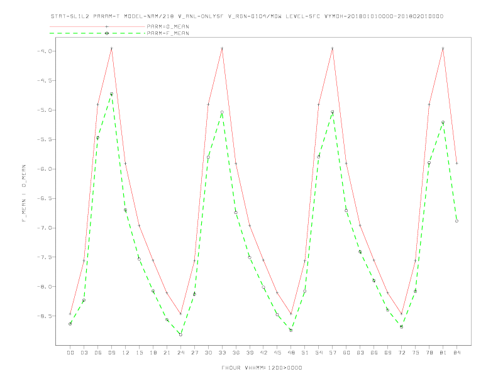Image resolution: width=498 pixels, height=384 pixels.
Task: Click the 33 forecast hour tick label
Action: click(x=222, y=353)
